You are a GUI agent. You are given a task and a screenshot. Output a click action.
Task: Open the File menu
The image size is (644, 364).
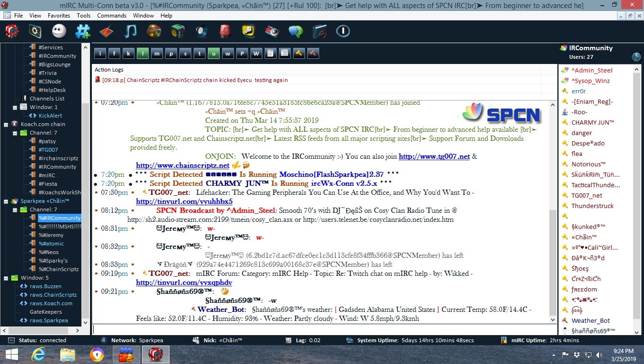click(18, 16)
